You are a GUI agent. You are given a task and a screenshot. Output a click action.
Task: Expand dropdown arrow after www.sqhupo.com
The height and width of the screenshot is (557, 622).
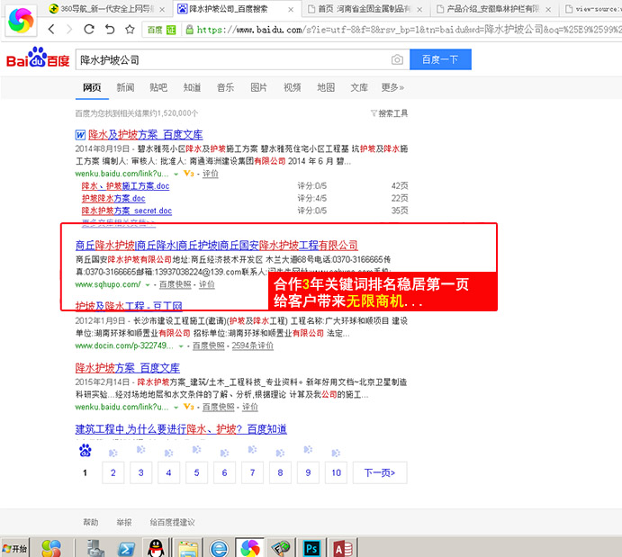[148, 284]
